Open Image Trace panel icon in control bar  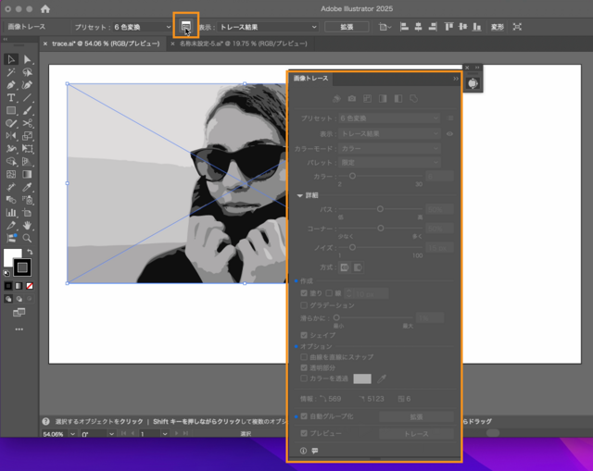[185, 26]
